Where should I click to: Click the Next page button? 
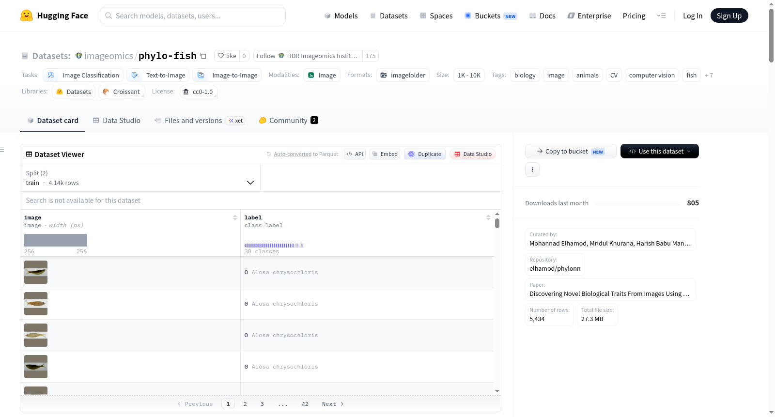[333, 404]
